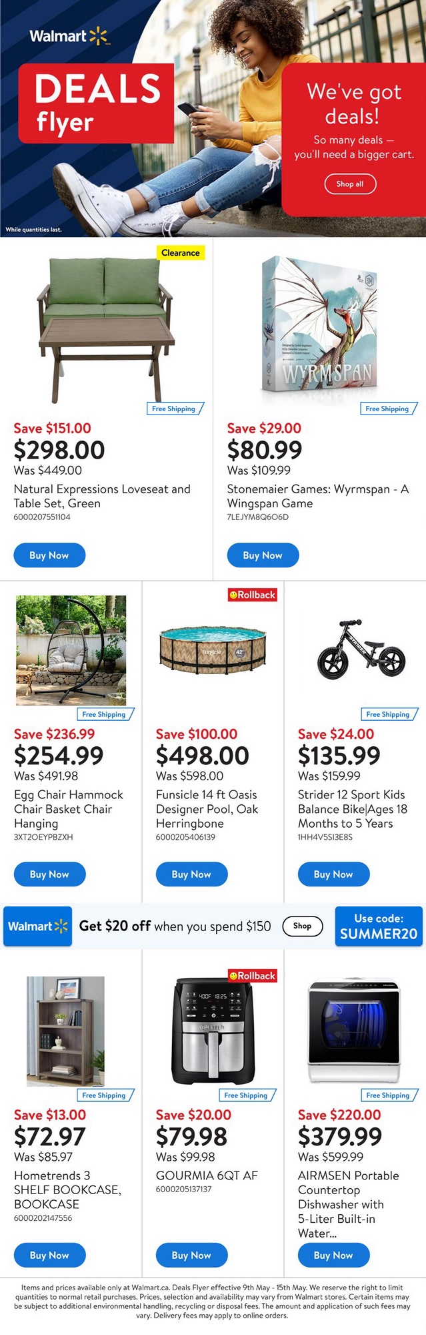Buy the Wyrmspan game now
The height and width of the screenshot is (1335, 426).
point(263,555)
